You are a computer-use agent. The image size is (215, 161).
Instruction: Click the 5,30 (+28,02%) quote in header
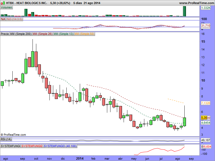tap(60, 3)
